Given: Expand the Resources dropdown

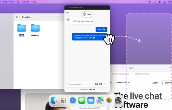Looking at the screenshot, I should (x=123, y=82).
